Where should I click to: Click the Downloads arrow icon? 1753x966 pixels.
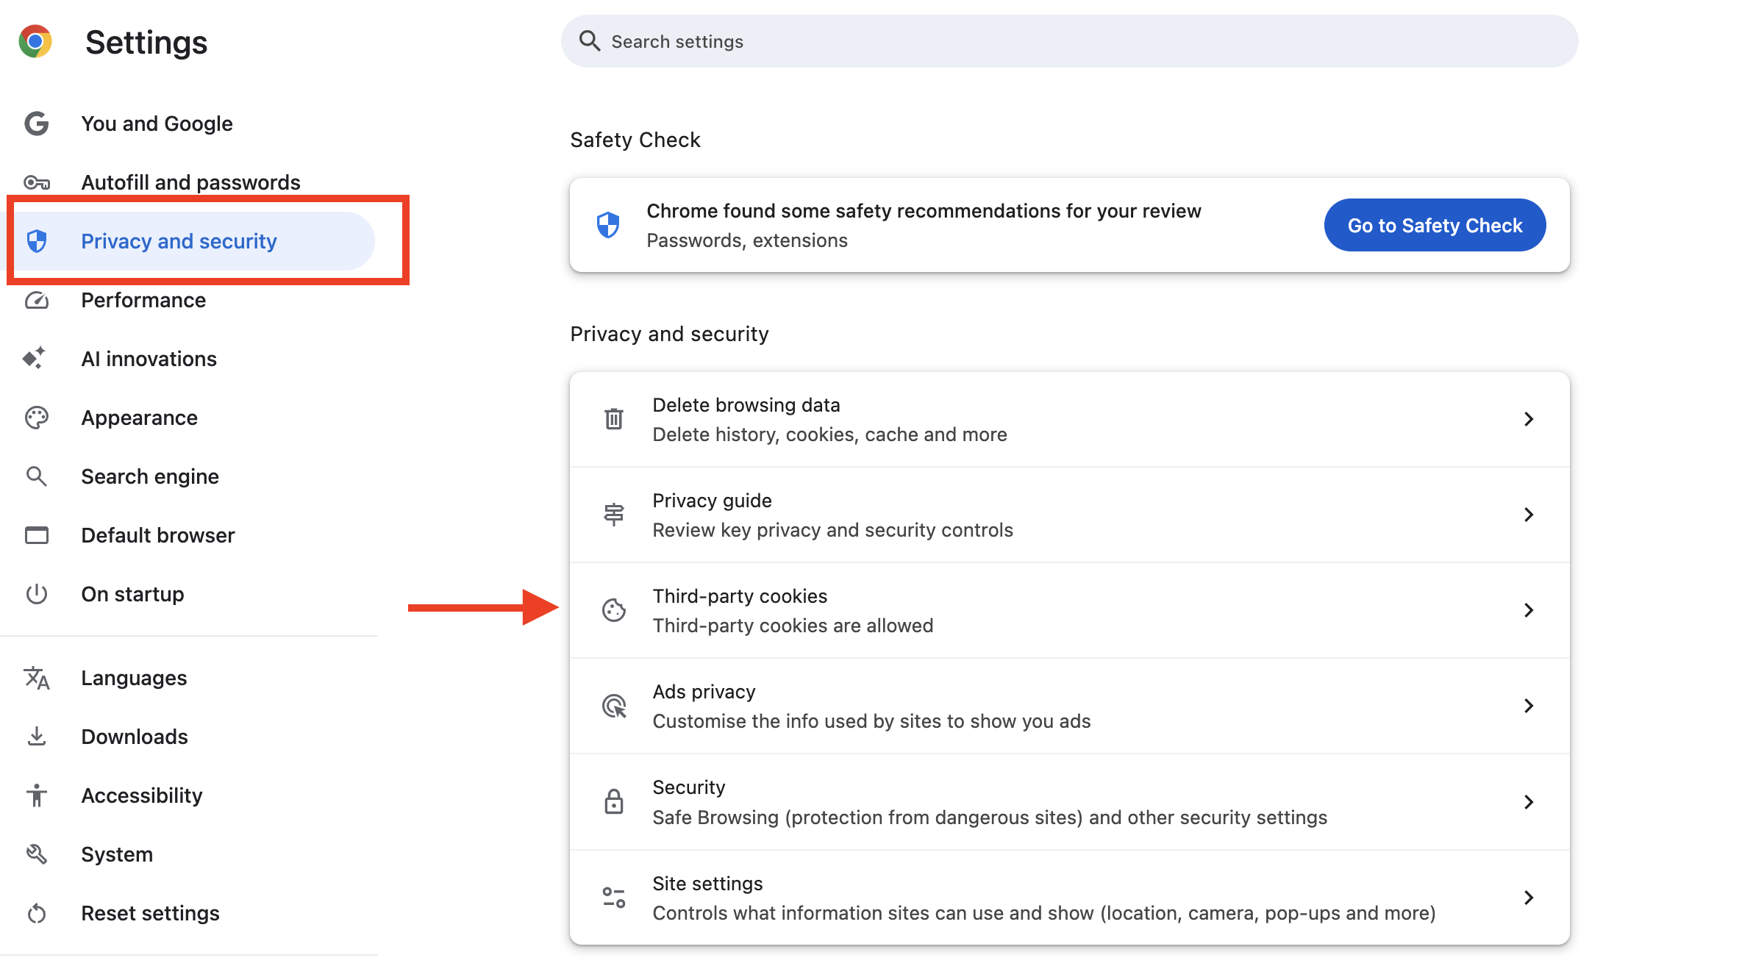(37, 737)
